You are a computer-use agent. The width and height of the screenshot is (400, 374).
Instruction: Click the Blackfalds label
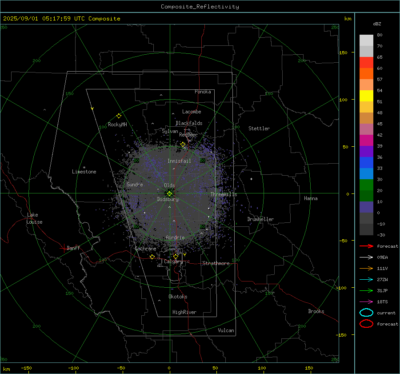coord(189,123)
